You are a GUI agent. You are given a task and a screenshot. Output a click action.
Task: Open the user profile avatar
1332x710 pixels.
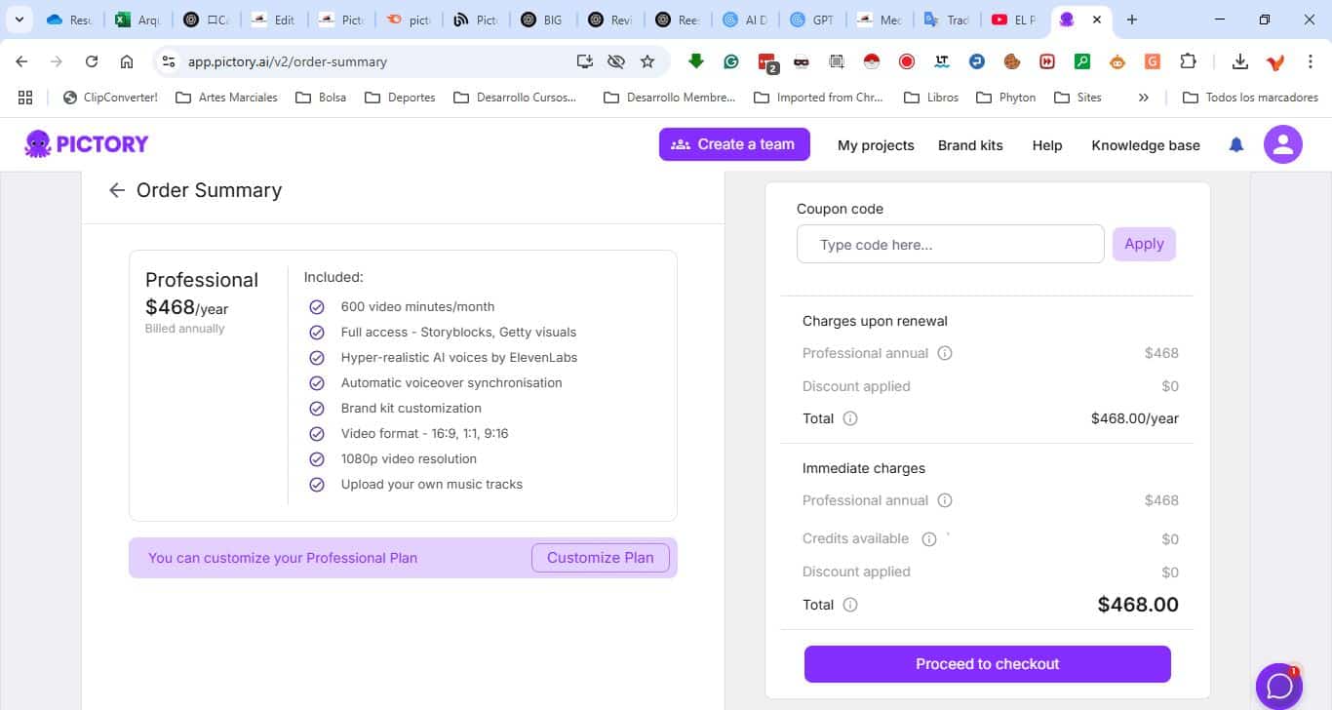click(x=1282, y=145)
